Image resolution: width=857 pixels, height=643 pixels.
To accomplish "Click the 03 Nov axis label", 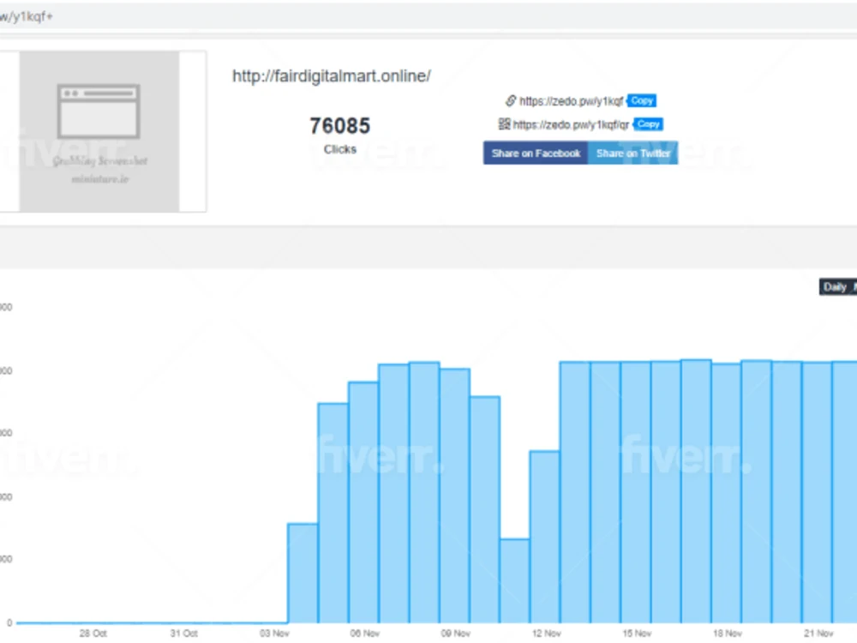I will pos(274,634).
